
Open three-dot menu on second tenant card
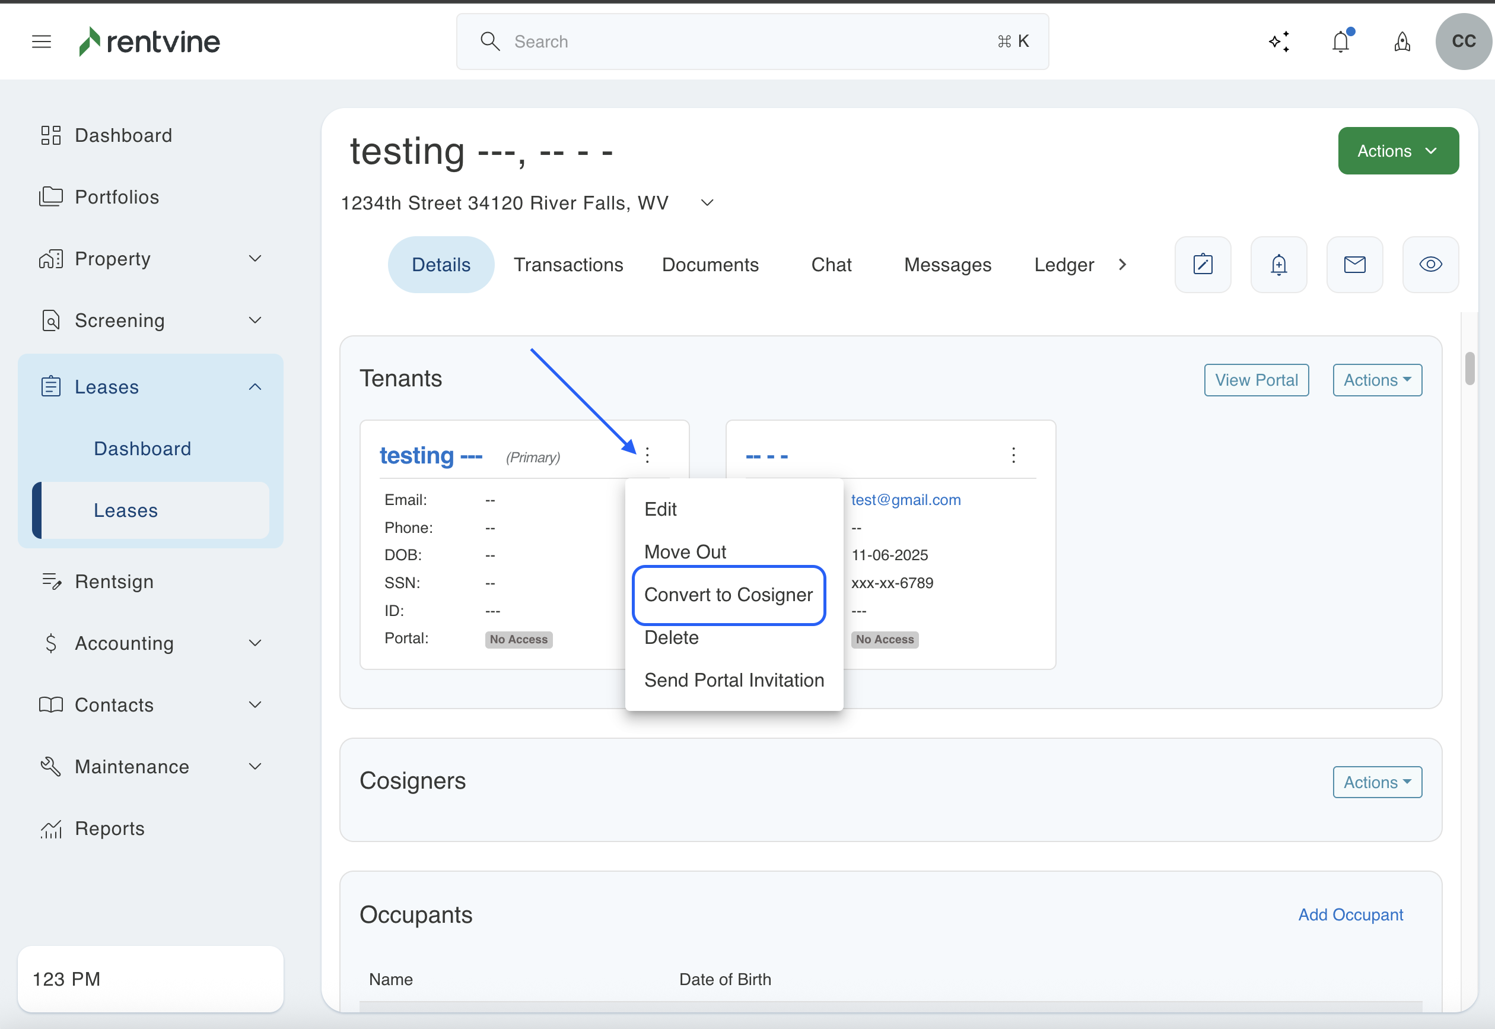pyautogui.click(x=1013, y=455)
